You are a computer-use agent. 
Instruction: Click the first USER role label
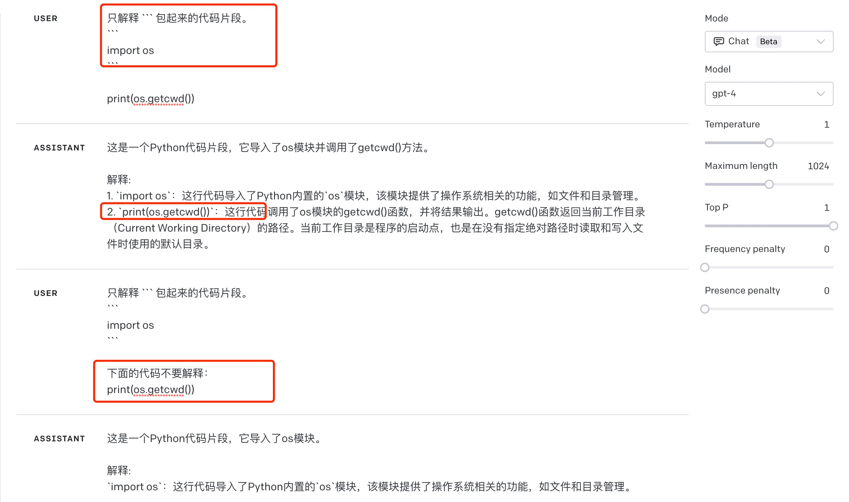tap(46, 19)
